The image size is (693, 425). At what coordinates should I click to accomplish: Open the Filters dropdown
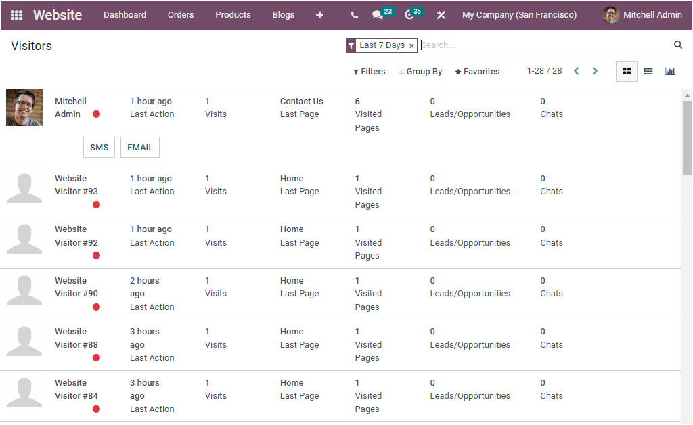[x=369, y=71]
